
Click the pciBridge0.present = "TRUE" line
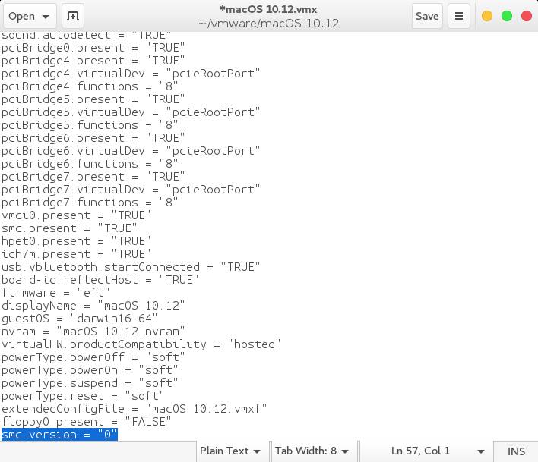tap(93, 48)
